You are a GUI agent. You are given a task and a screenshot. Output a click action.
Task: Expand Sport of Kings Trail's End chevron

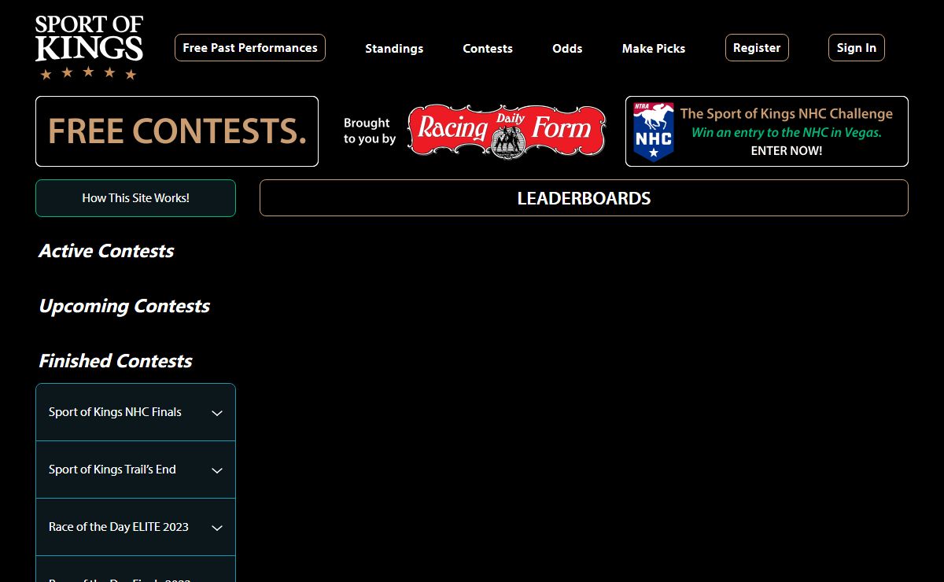pos(217,470)
